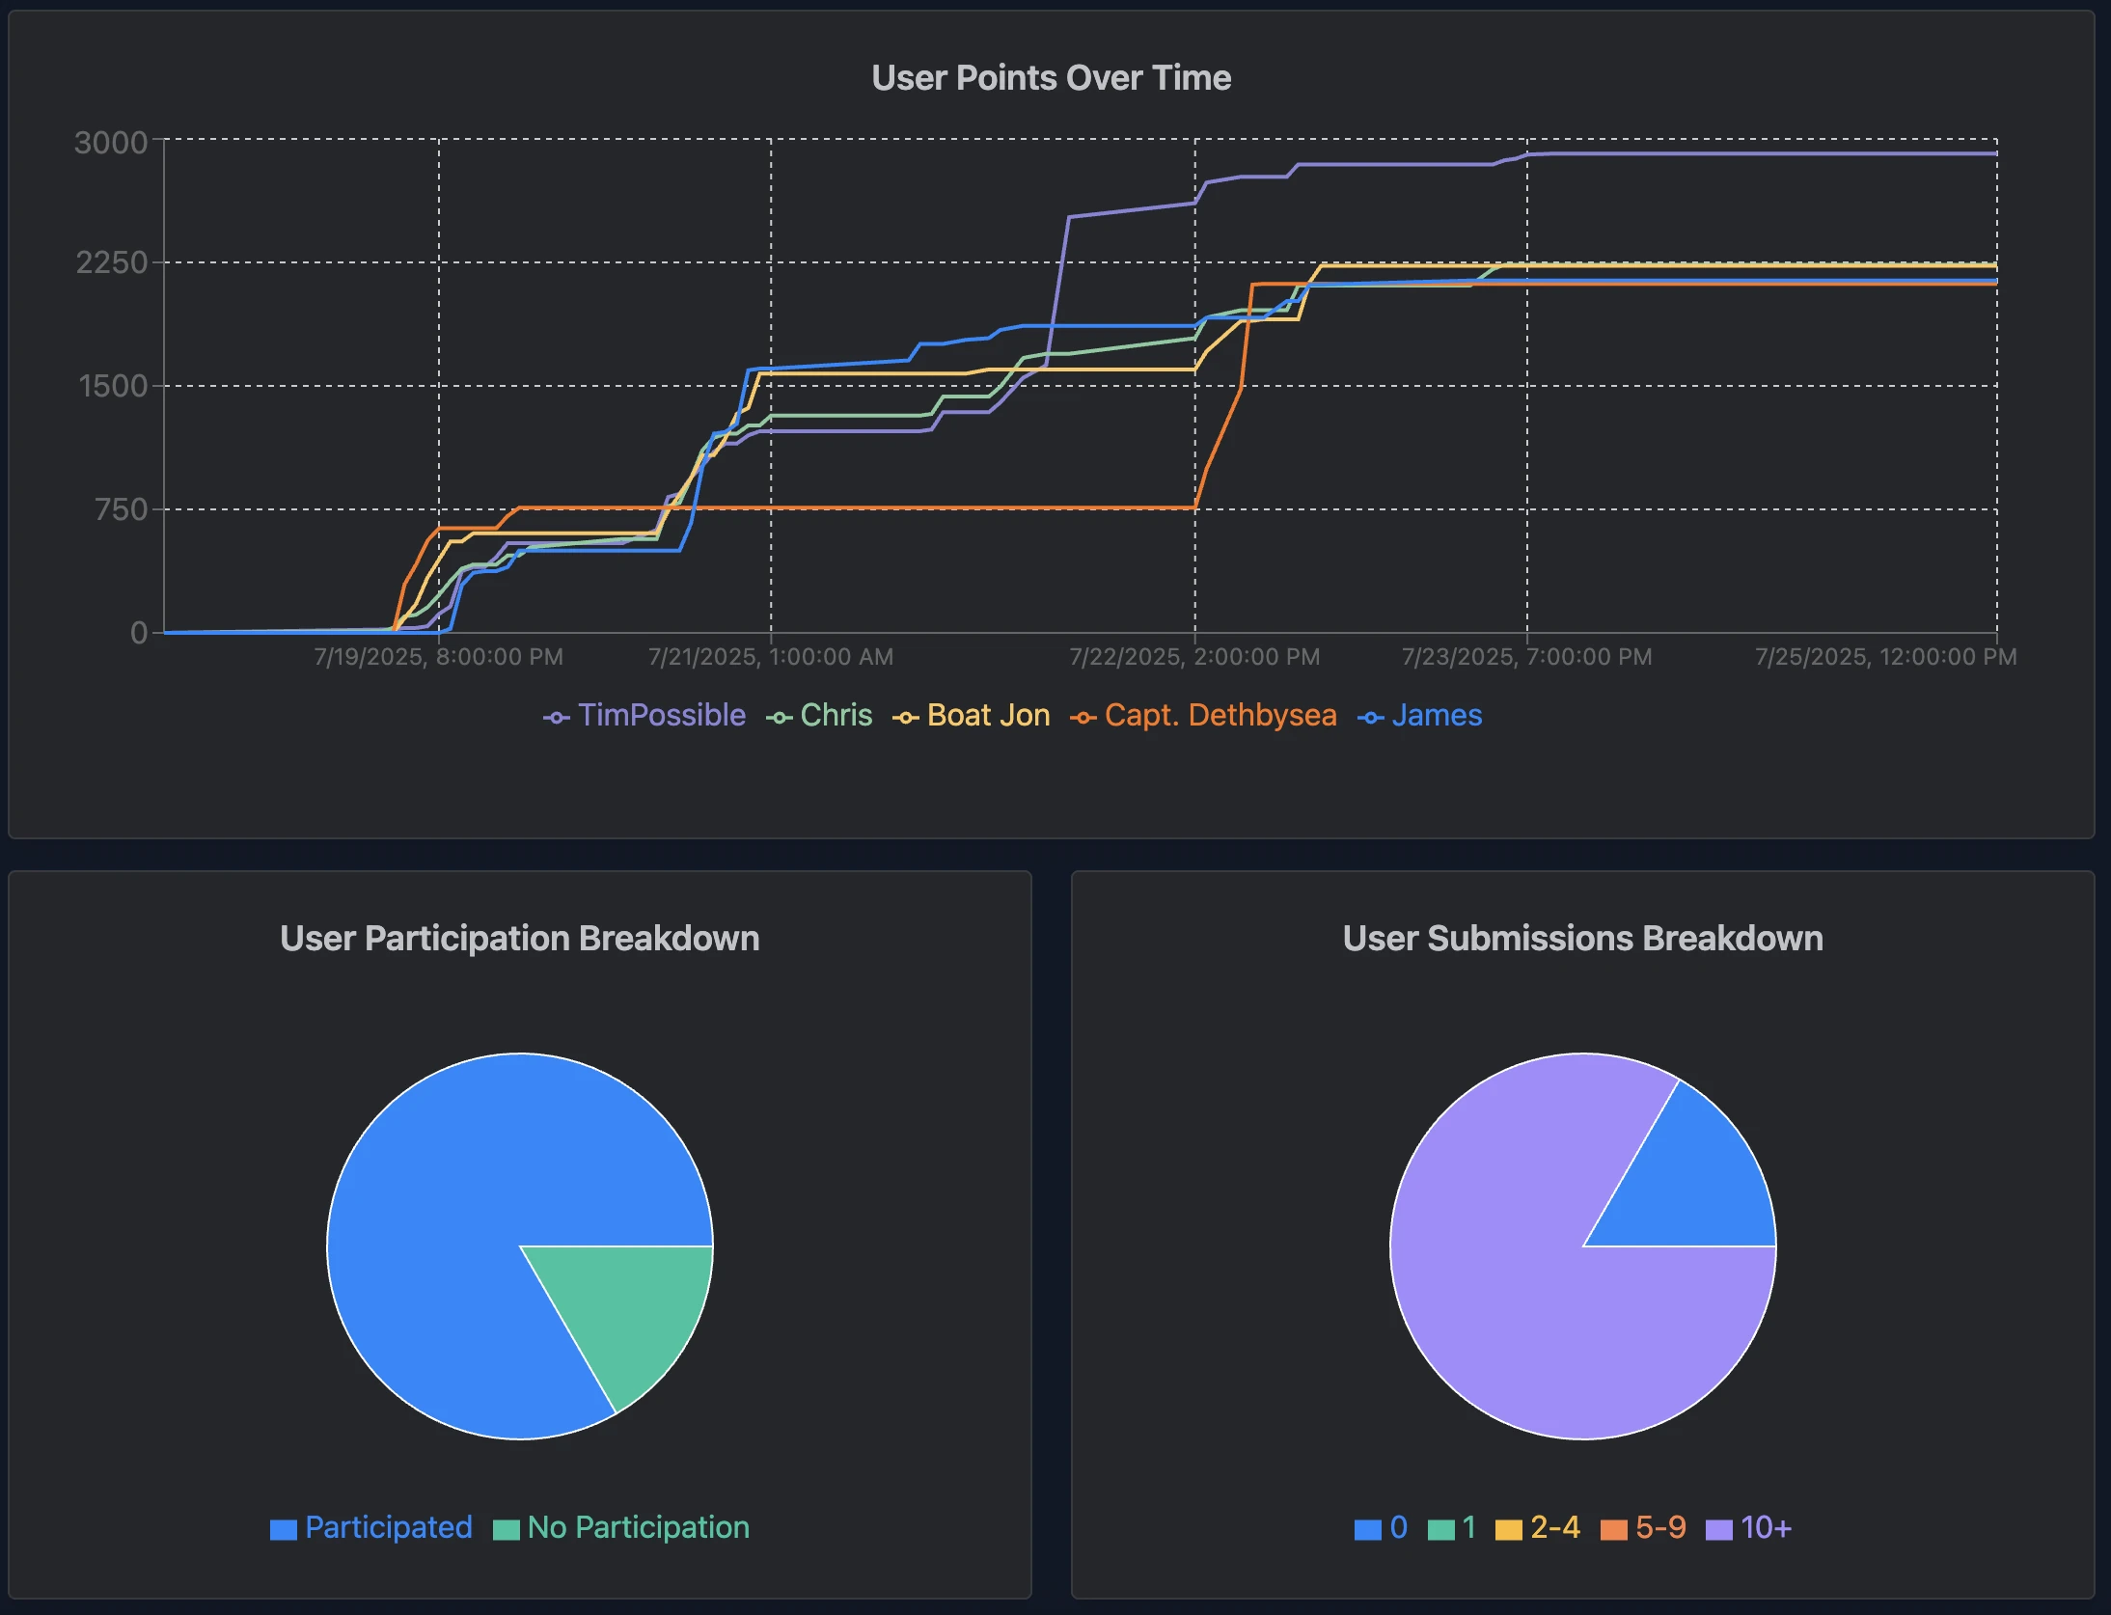Click the User Points Over Time title

click(1052, 77)
